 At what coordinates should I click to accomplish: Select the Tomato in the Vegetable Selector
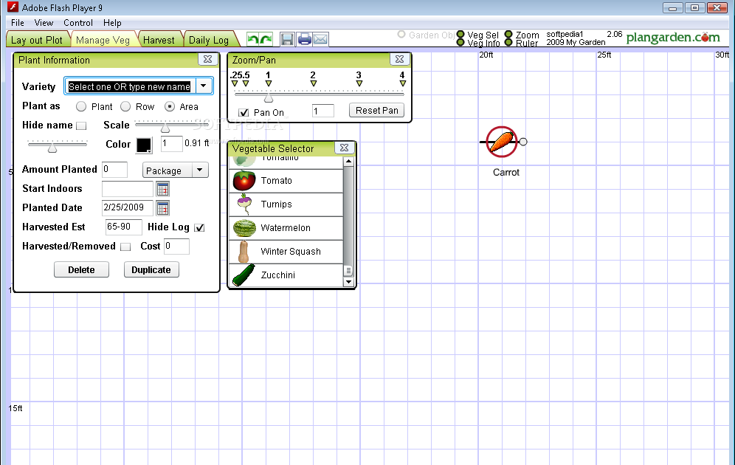(x=262, y=180)
